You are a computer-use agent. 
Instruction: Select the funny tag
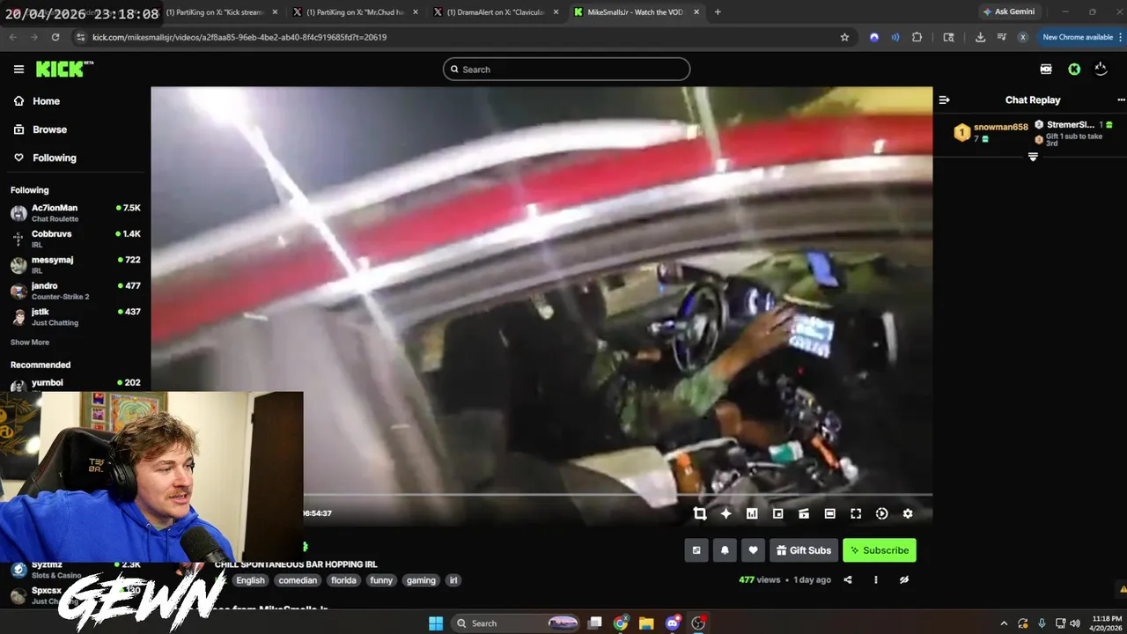(x=381, y=580)
